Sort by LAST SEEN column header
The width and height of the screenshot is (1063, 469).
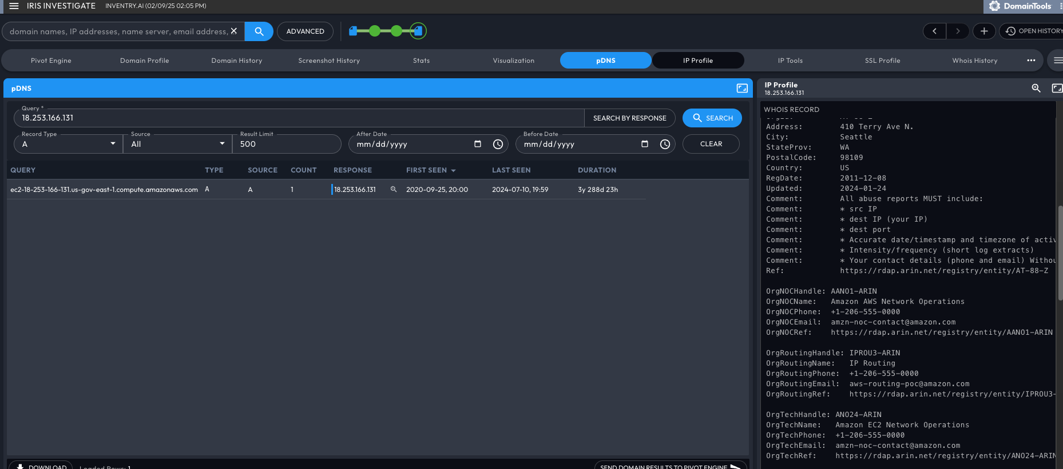[511, 170]
